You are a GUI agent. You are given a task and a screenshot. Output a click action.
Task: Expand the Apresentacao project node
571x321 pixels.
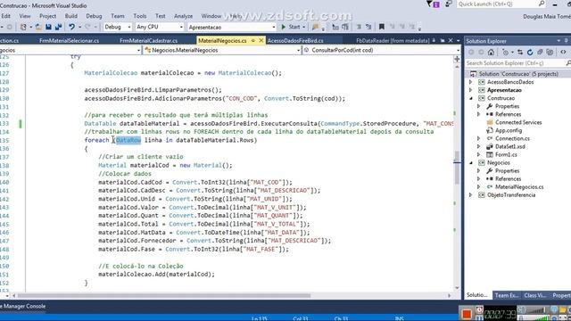tap(471, 90)
